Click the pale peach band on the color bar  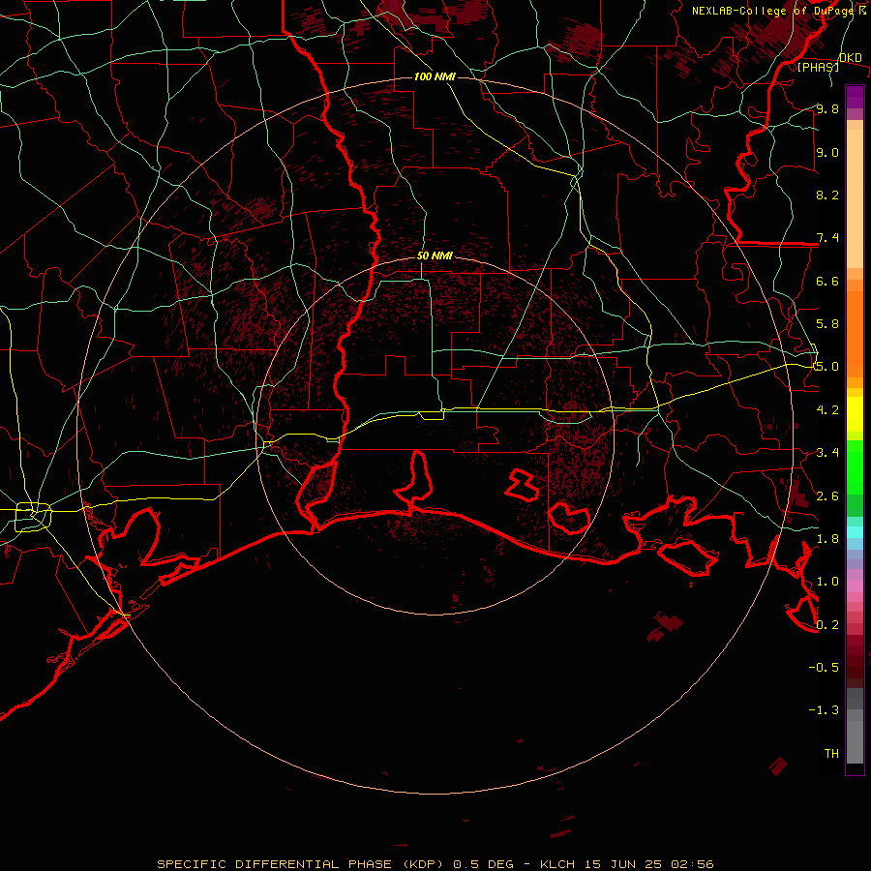pos(855,198)
